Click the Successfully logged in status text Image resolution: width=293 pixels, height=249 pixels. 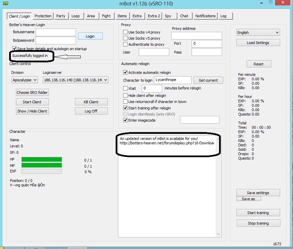coord(30,56)
